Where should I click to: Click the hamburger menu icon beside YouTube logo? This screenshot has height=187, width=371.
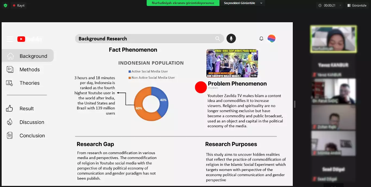coord(10,39)
